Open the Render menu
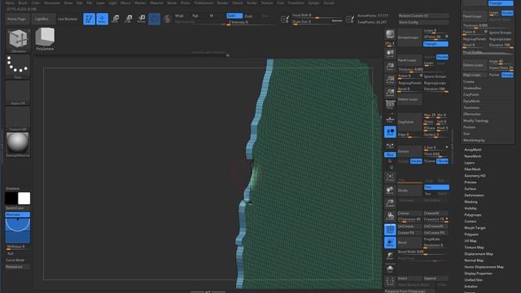This screenshot has height=293, width=521. tap(222, 2)
